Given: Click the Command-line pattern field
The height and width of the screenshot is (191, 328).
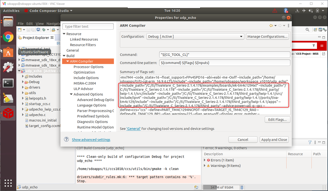Looking at the screenshot, I should click(x=225, y=63).
